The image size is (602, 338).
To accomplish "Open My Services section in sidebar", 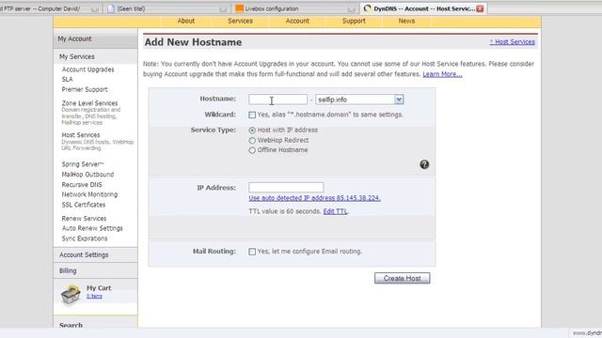I will (77, 56).
